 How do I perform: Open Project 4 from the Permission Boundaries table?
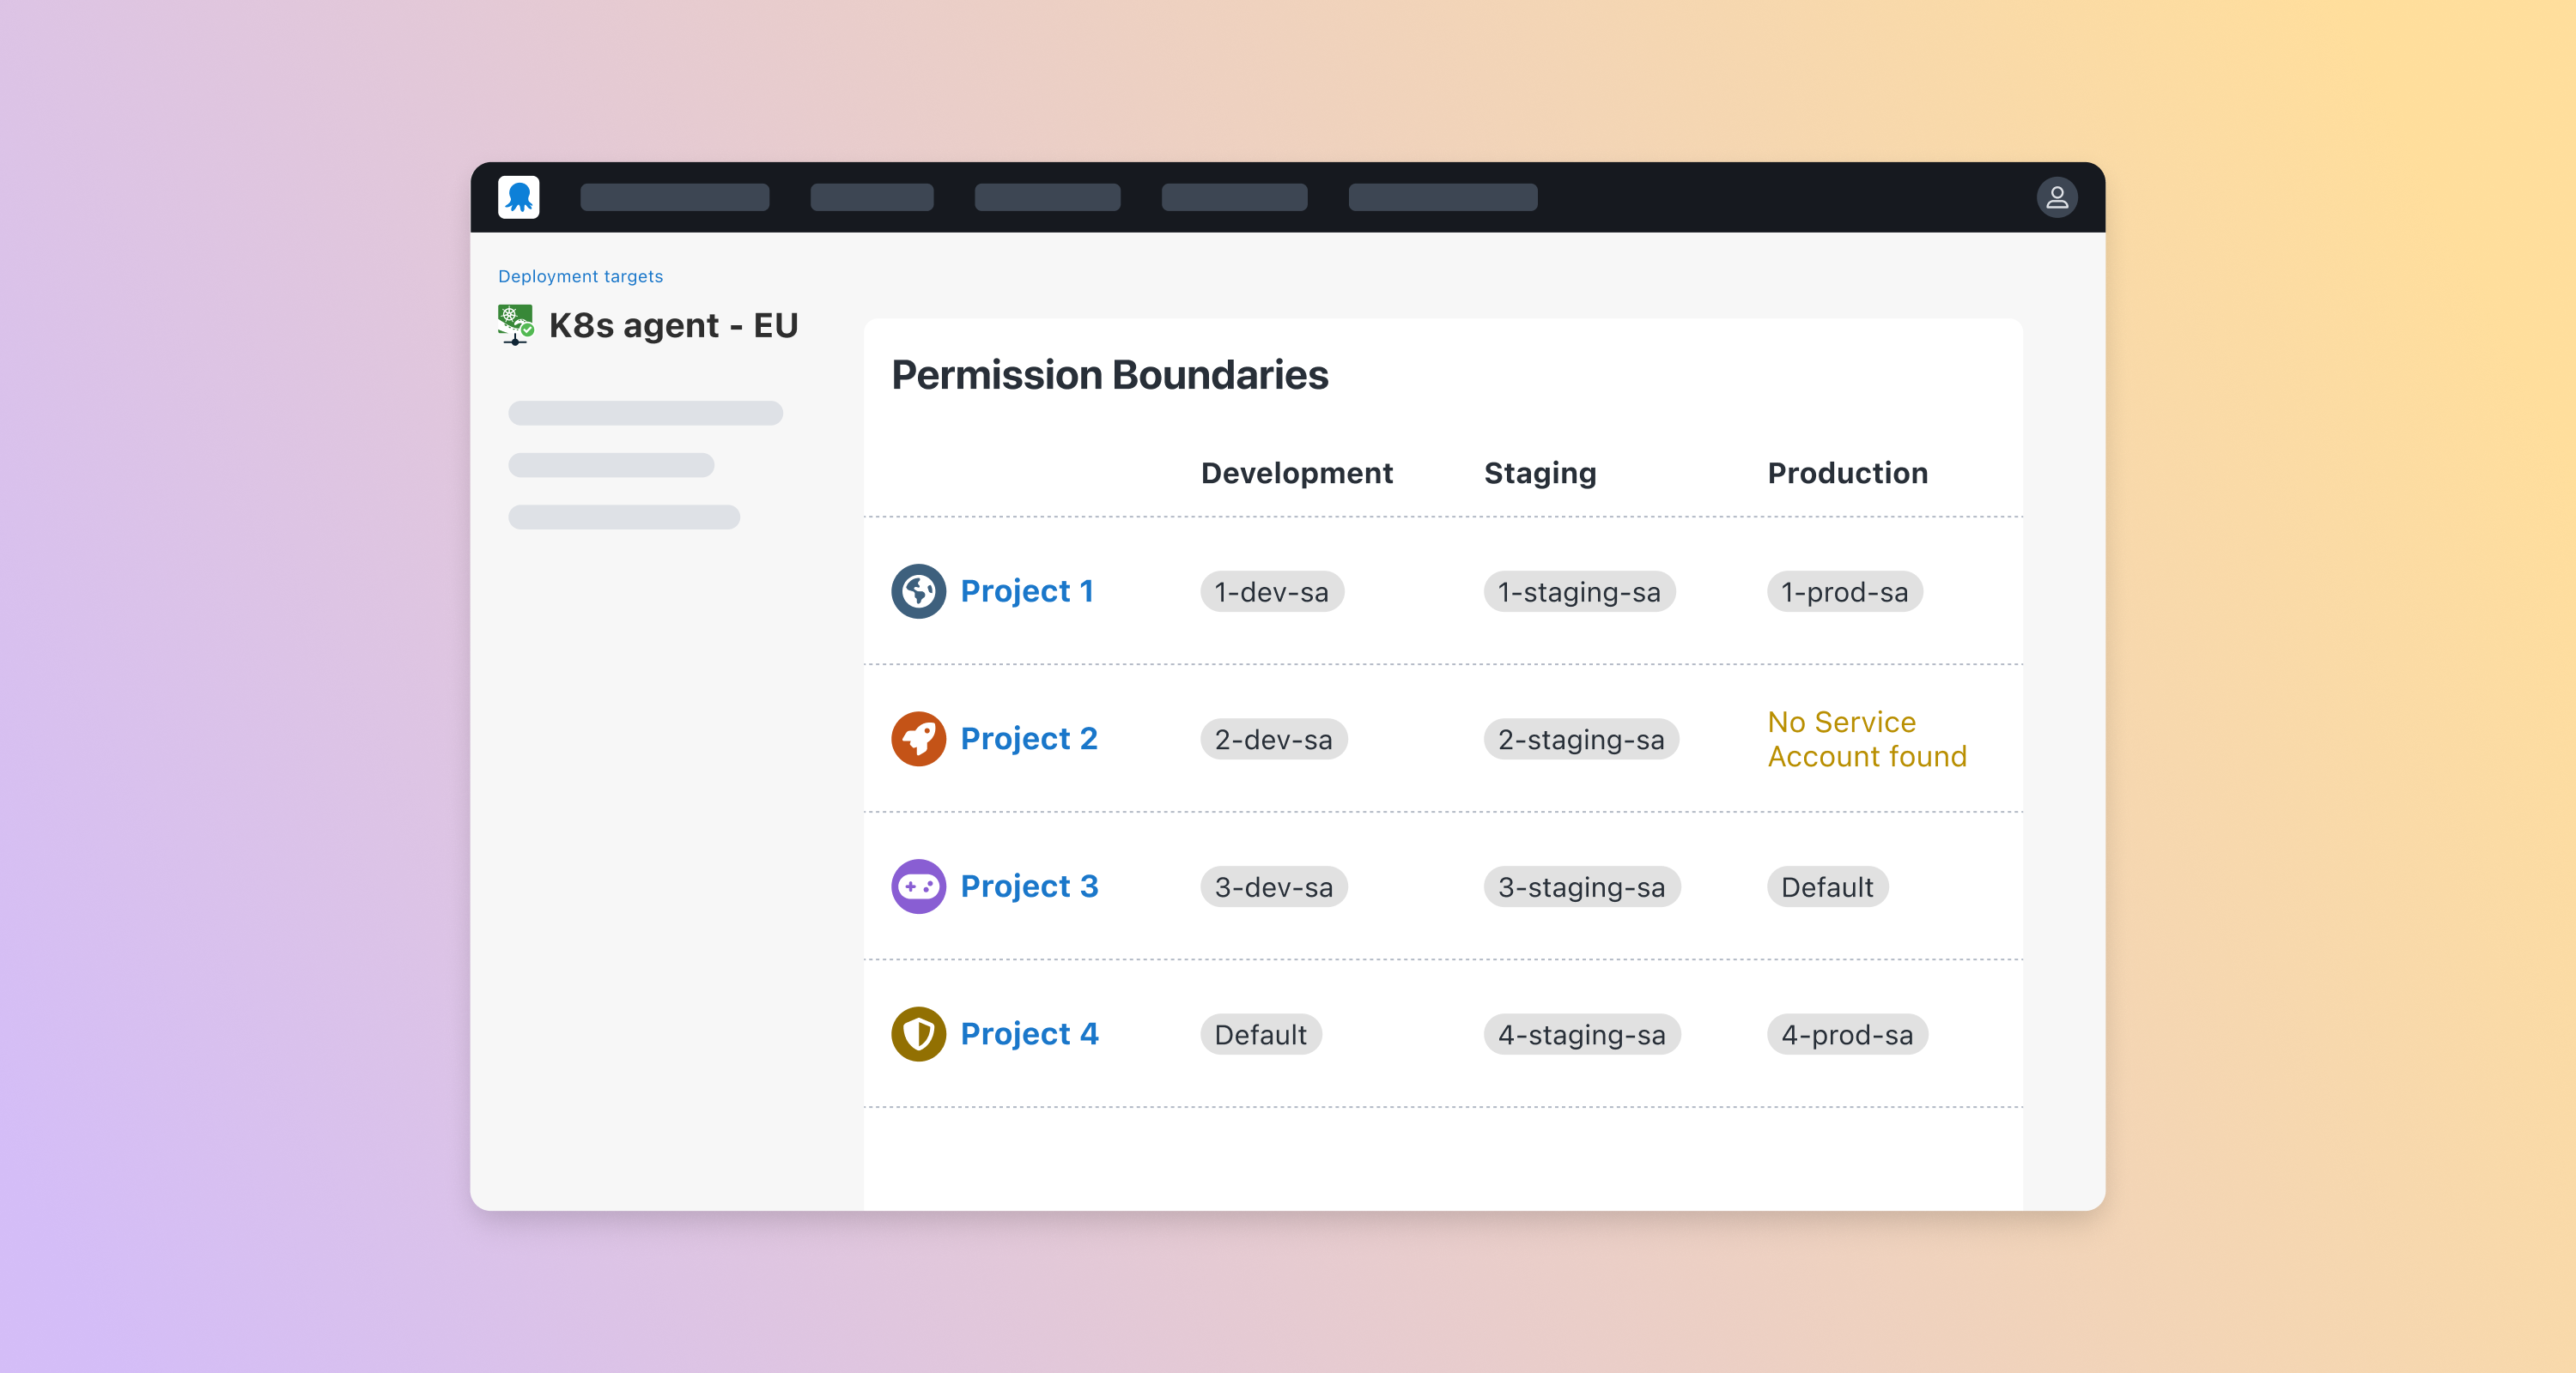click(1030, 1034)
